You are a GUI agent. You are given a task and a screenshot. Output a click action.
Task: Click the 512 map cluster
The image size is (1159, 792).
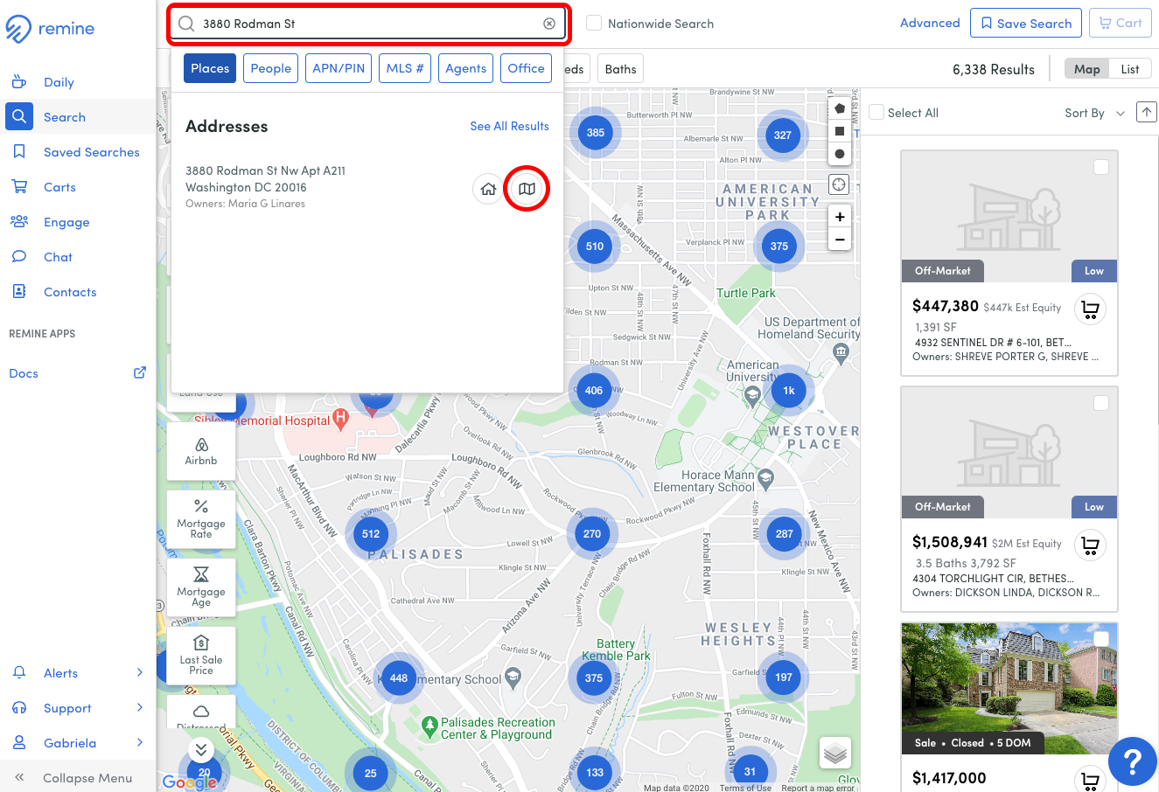[371, 534]
